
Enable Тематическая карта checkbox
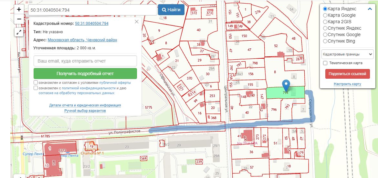point(325,63)
